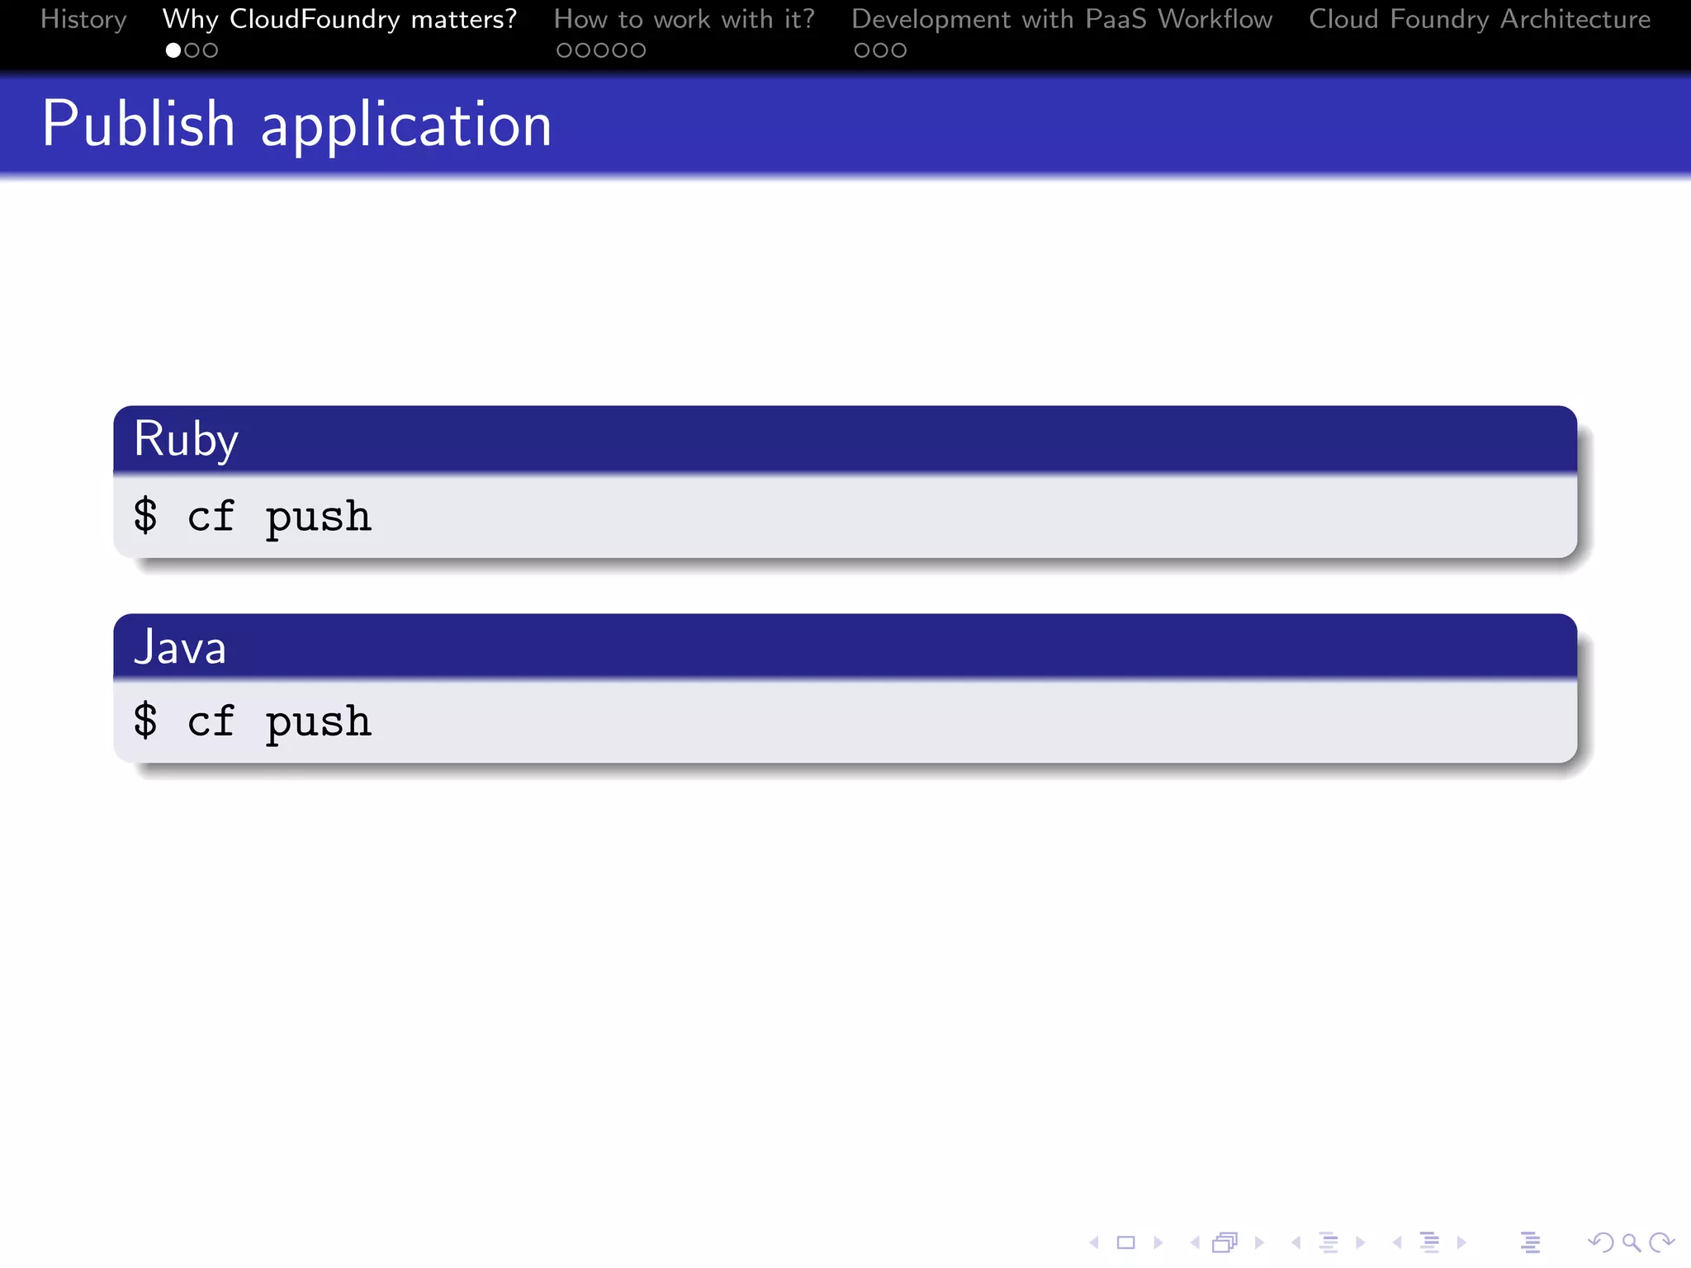1691x1268 pixels.
Task: Select third dot under Development with PaaS Workflow
Action: point(898,50)
